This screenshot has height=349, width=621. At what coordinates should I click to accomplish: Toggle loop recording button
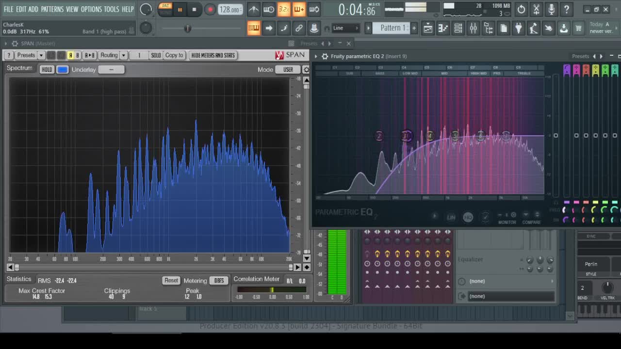tap(314, 9)
